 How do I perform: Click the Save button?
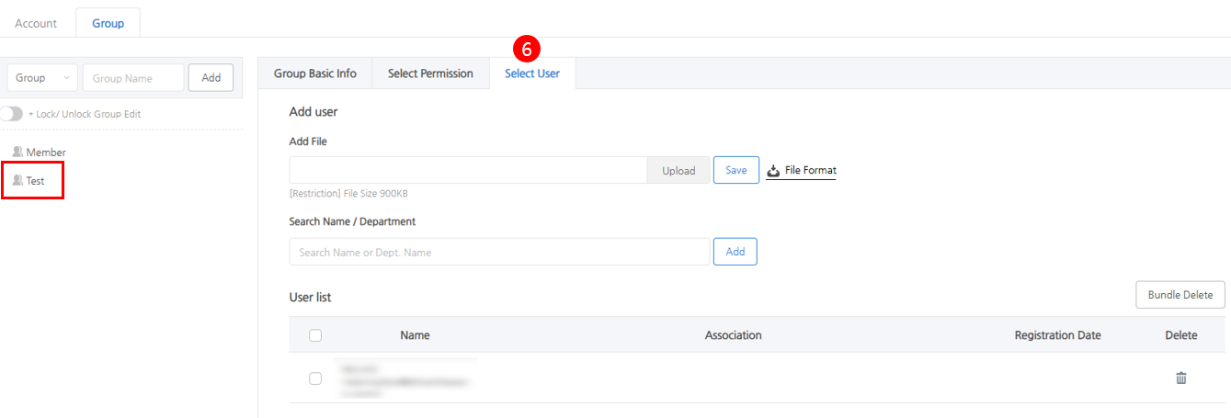tap(736, 170)
